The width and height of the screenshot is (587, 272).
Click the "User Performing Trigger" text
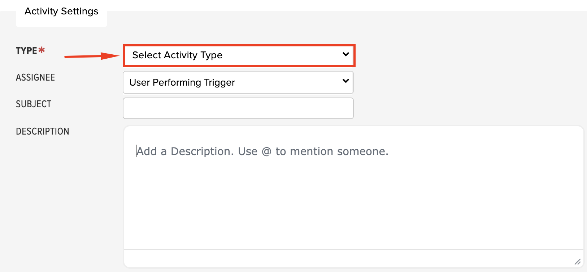(x=182, y=82)
